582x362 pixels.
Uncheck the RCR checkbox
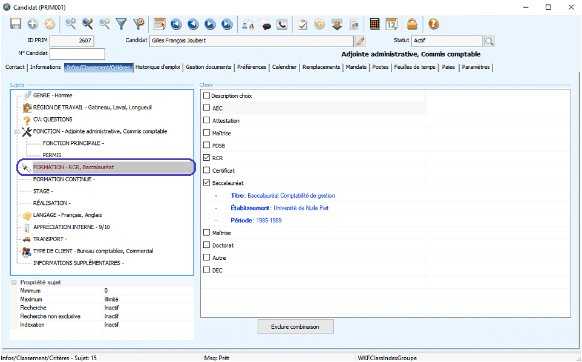tap(207, 158)
